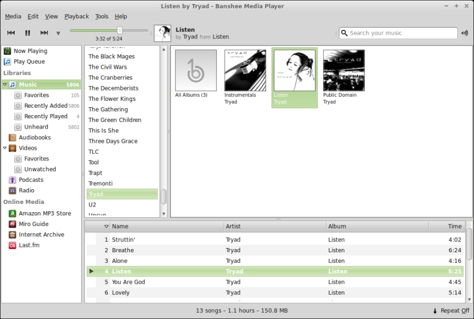Select the track You Are God
The height and width of the screenshot is (319, 474).
pyautogui.click(x=275, y=282)
